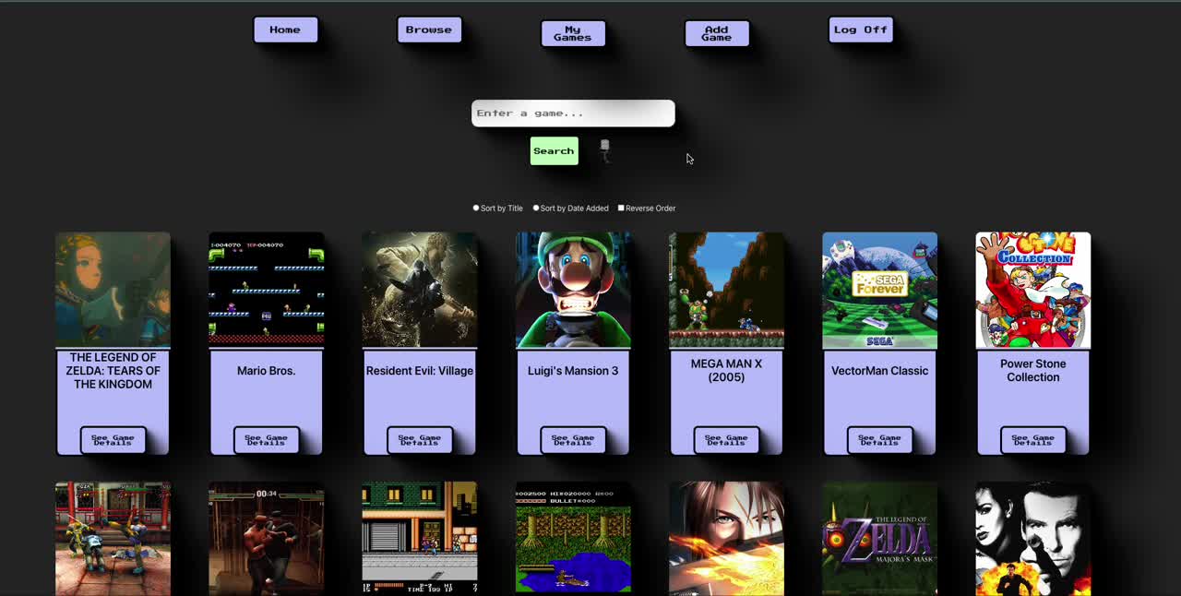1181x596 pixels.
Task: Open the Browse page
Action: click(x=428, y=29)
